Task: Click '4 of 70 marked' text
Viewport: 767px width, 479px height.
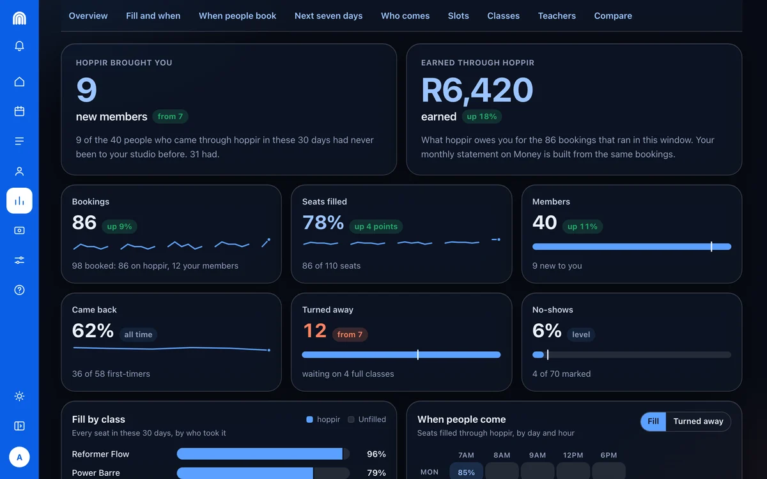Action: pyautogui.click(x=561, y=374)
